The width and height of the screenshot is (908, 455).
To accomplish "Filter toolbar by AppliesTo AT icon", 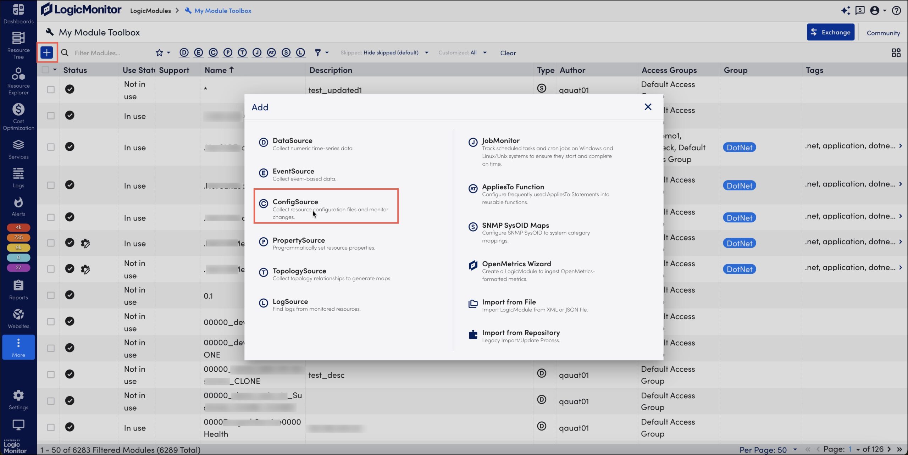I will [271, 52].
